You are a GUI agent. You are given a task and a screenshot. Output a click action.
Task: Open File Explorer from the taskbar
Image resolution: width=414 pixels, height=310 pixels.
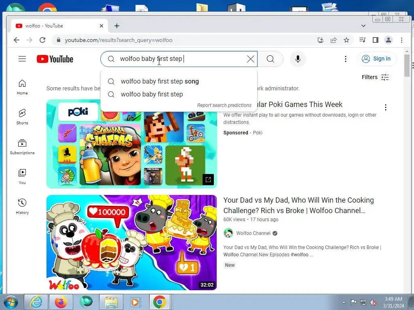click(111, 302)
